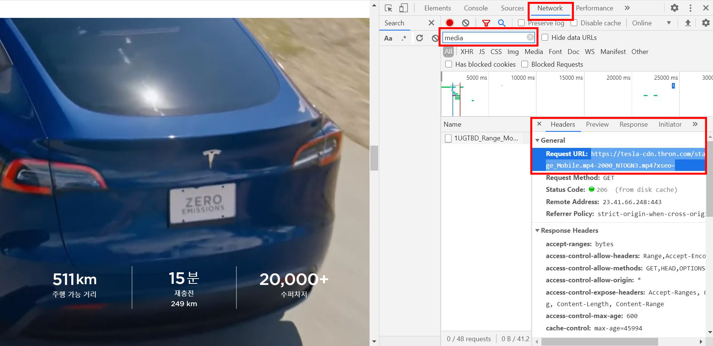Open the Initiator tab
The image size is (713, 346).
coord(670,124)
